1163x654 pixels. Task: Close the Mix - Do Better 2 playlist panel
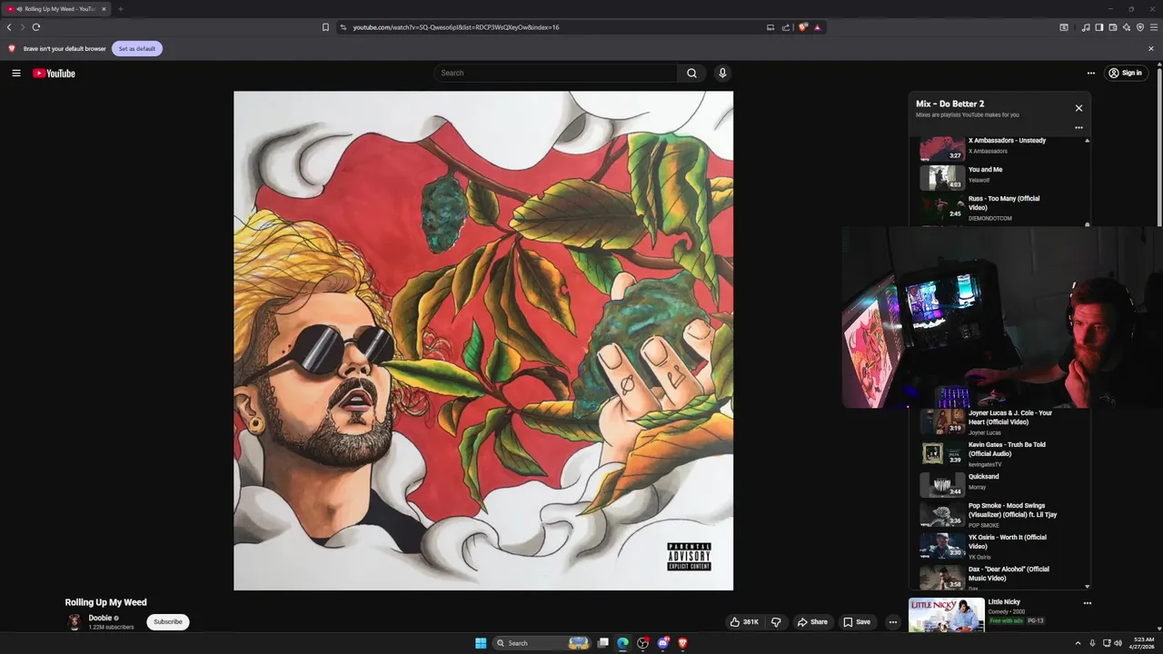(1079, 108)
